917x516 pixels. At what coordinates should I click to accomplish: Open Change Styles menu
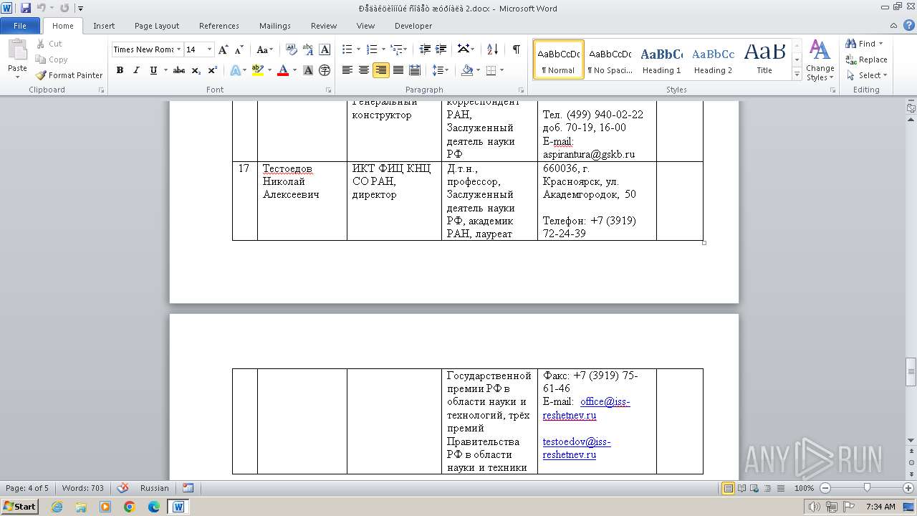pyautogui.click(x=820, y=61)
